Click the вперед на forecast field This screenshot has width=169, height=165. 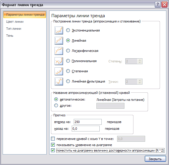pyautogui.click(x=88, y=122)
